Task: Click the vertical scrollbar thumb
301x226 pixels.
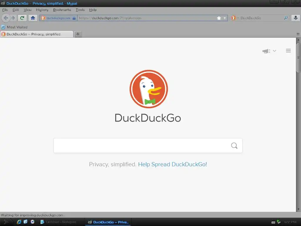Action: coord(298,58)
